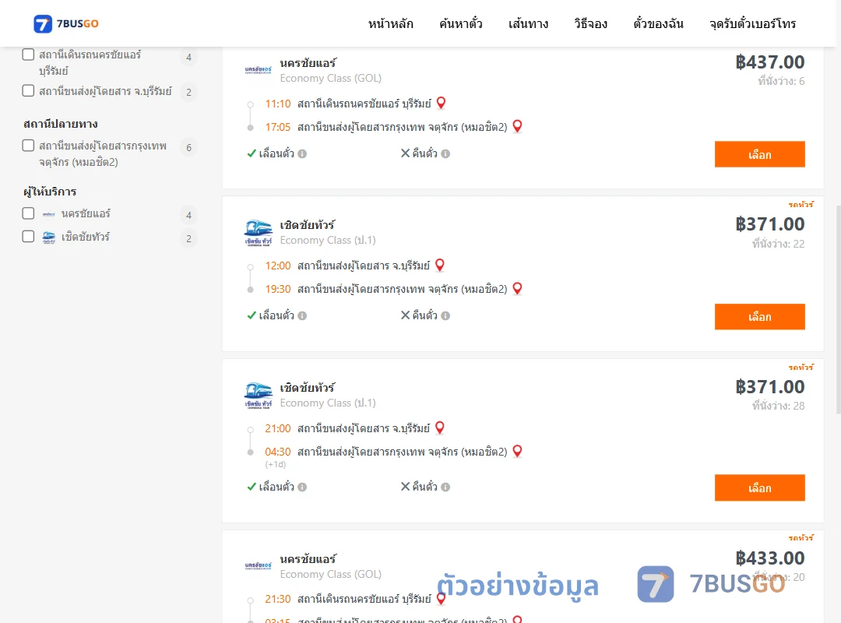Screen dimensions: 841x623
Task: Click คืนตั๋ว label on 12:00 trip
Action: (x=425, y=315)
